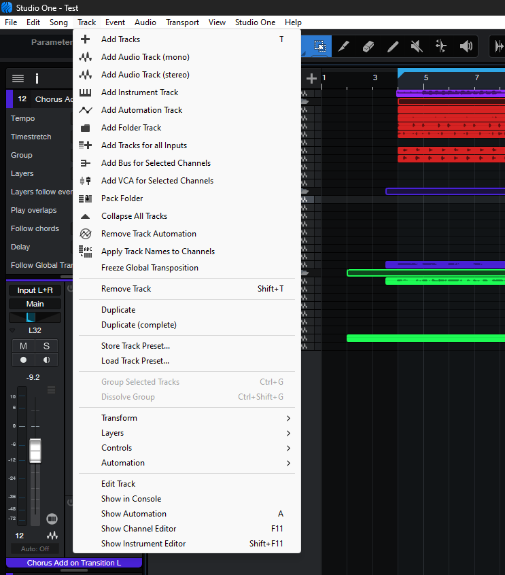Select the Eraser tool in toolbar
The height and width of the screenshot is (575, 505).
368,46
